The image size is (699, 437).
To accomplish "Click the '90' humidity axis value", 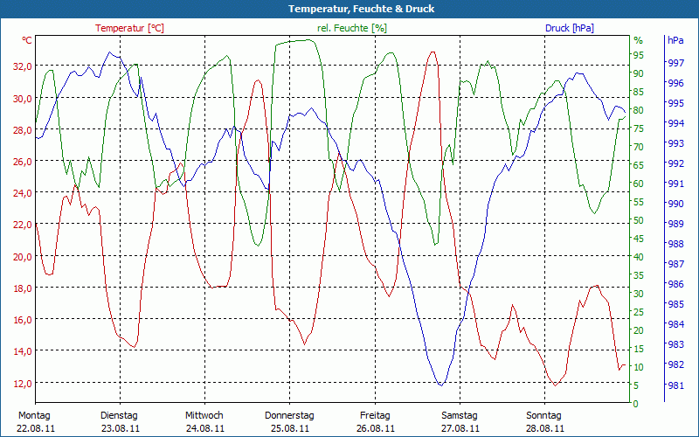I will coord(639,73).
